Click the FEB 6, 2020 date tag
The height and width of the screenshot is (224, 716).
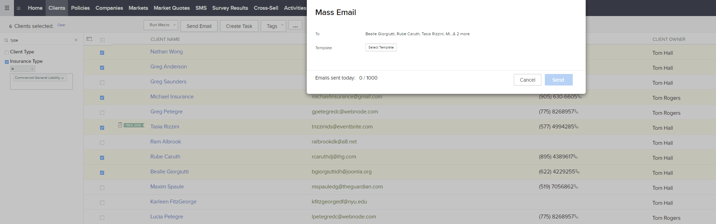[x=134, y=125]
